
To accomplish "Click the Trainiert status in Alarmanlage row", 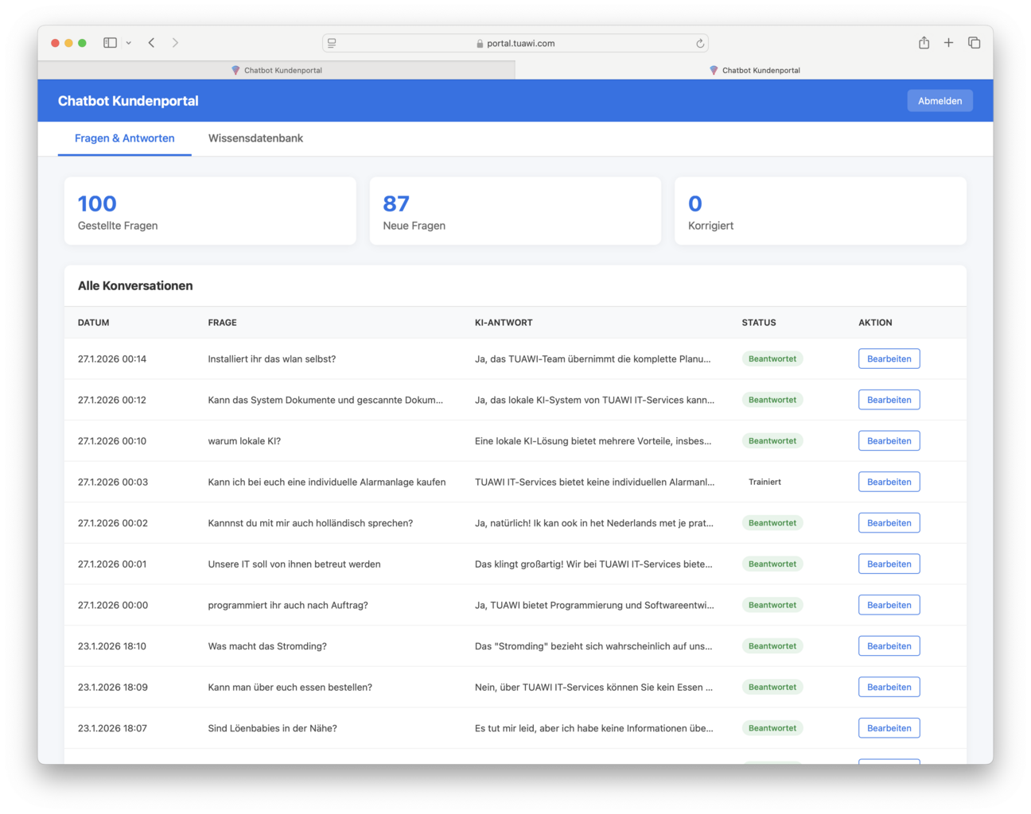I will (764, 483).
